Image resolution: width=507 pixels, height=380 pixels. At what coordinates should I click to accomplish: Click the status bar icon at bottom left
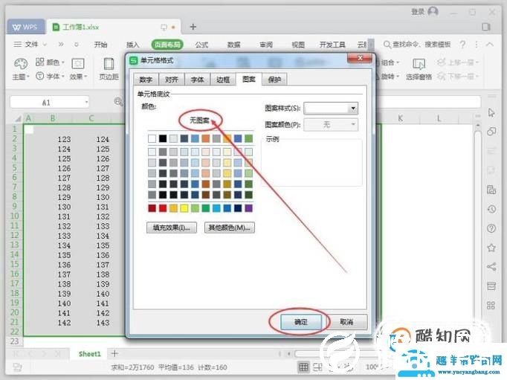[x=17, y=367]
